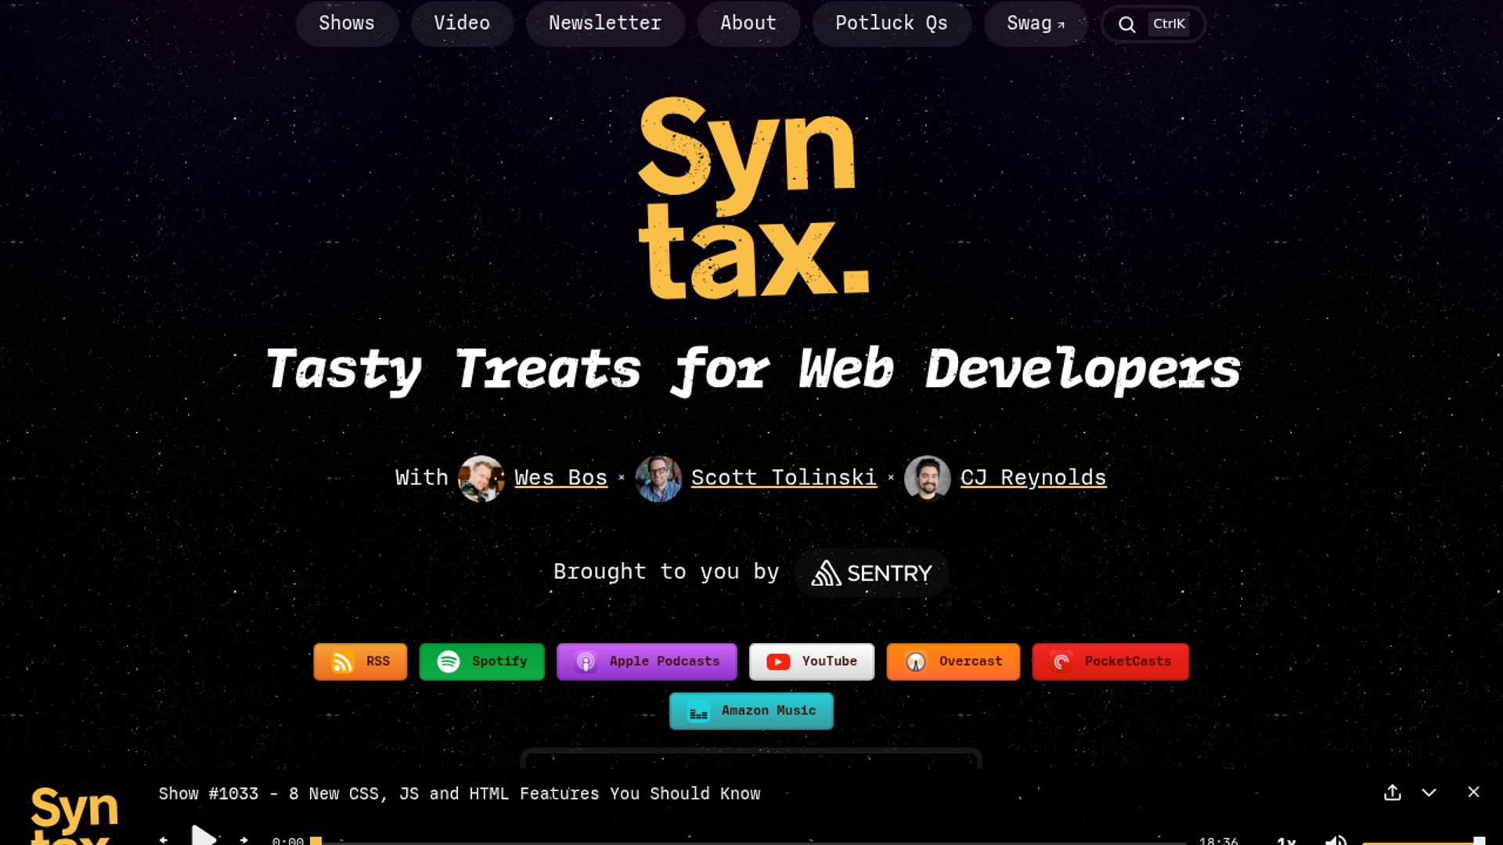Image resolution: width=1503 pixels, height=845 pixels.
Task: Click the Amazon Music label
Action: pos(769,710)
